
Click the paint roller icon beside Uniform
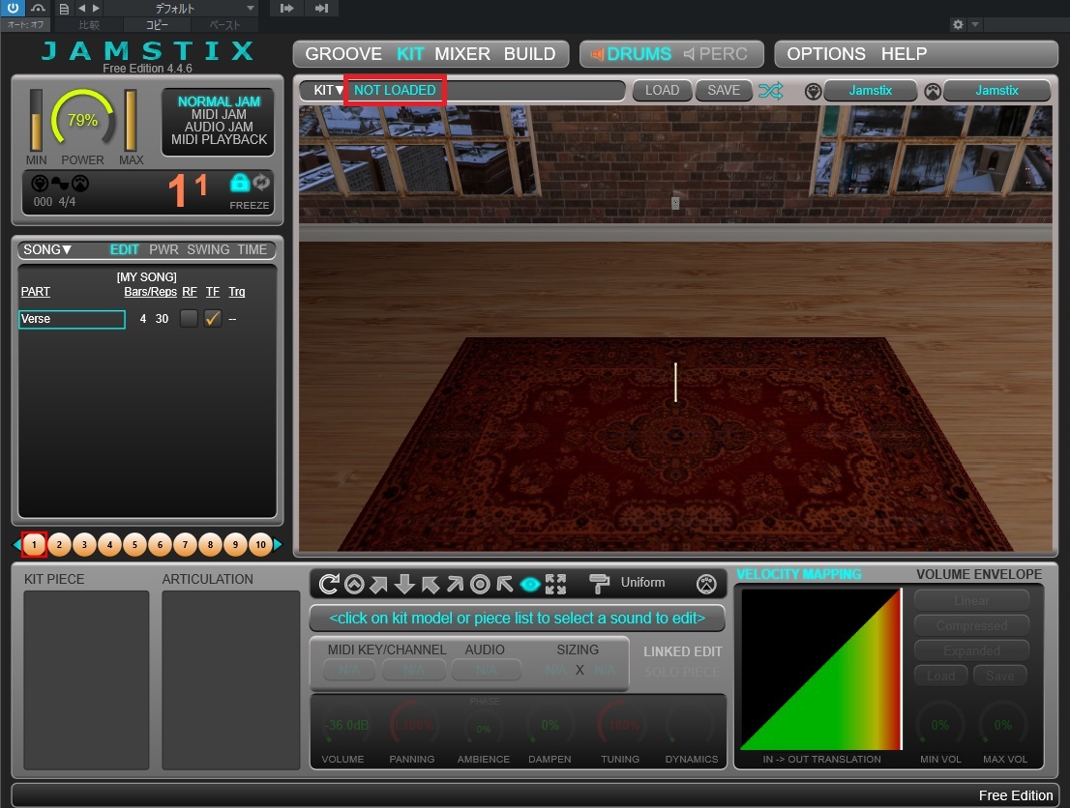pyautogui.click(x=600, y=583)
